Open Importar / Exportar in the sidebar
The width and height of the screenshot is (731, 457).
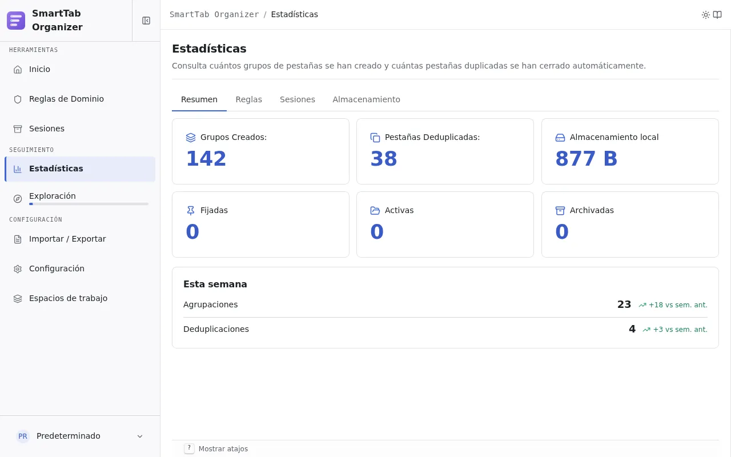[80, 239]
